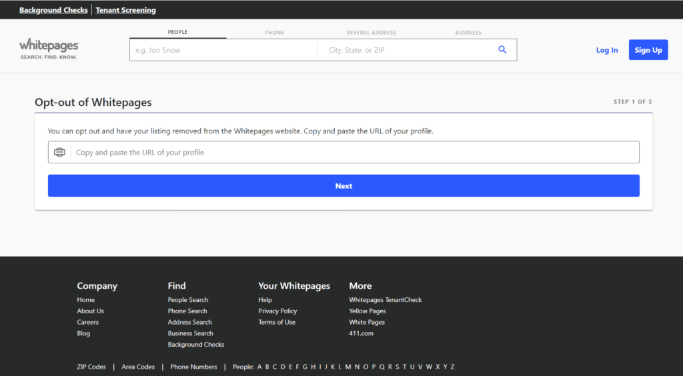
Task: Open footer Background Checks link
Action: click(x=196, y=345)
